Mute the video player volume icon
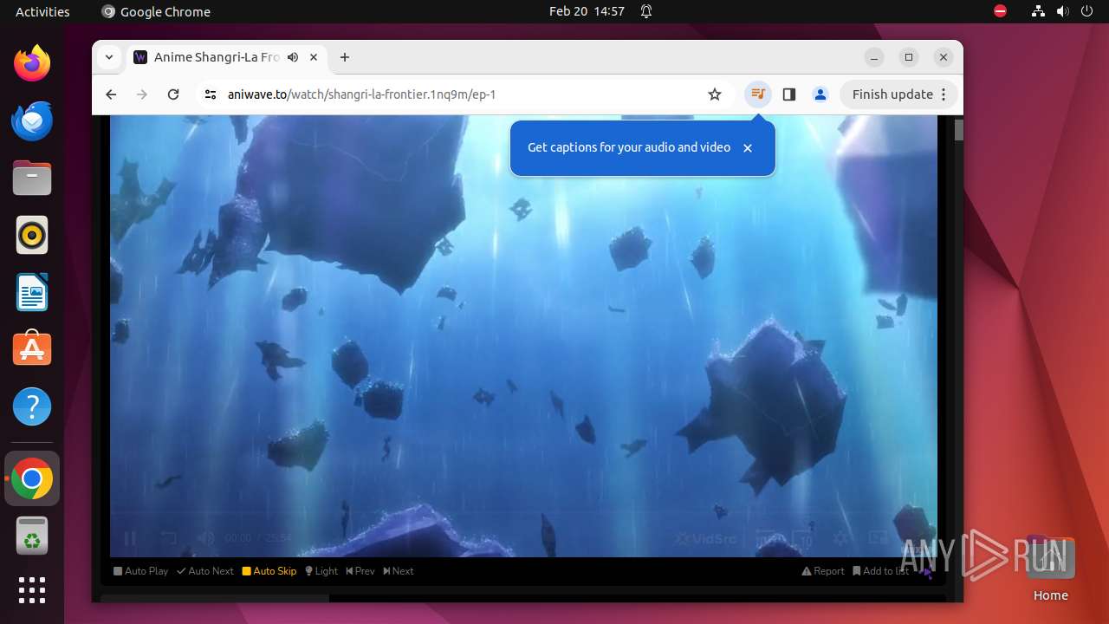The height and width of the screenshot is (624, 1109). point(205,538)
